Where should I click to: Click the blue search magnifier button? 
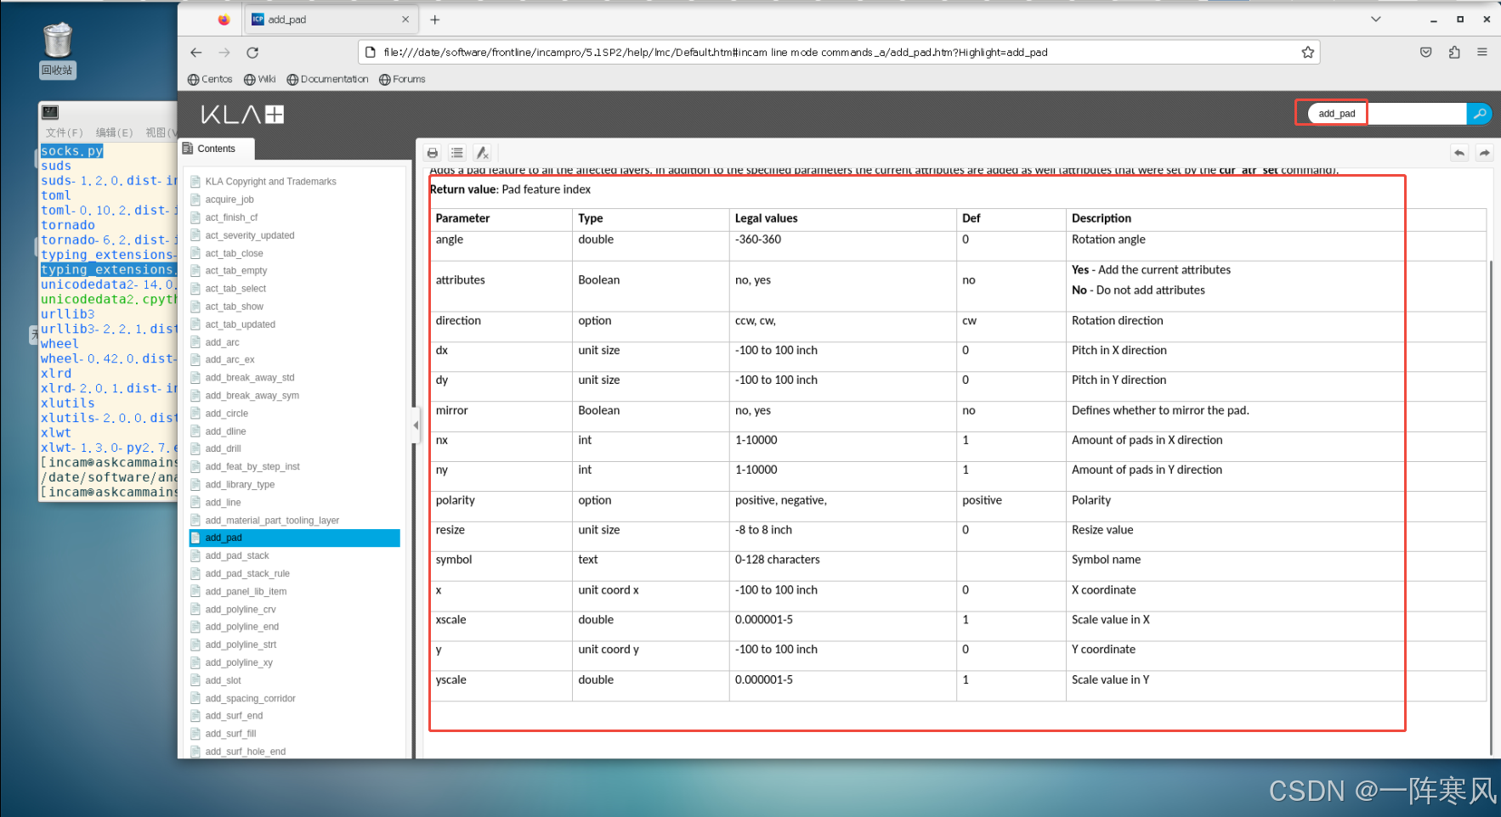[1479, 114]
